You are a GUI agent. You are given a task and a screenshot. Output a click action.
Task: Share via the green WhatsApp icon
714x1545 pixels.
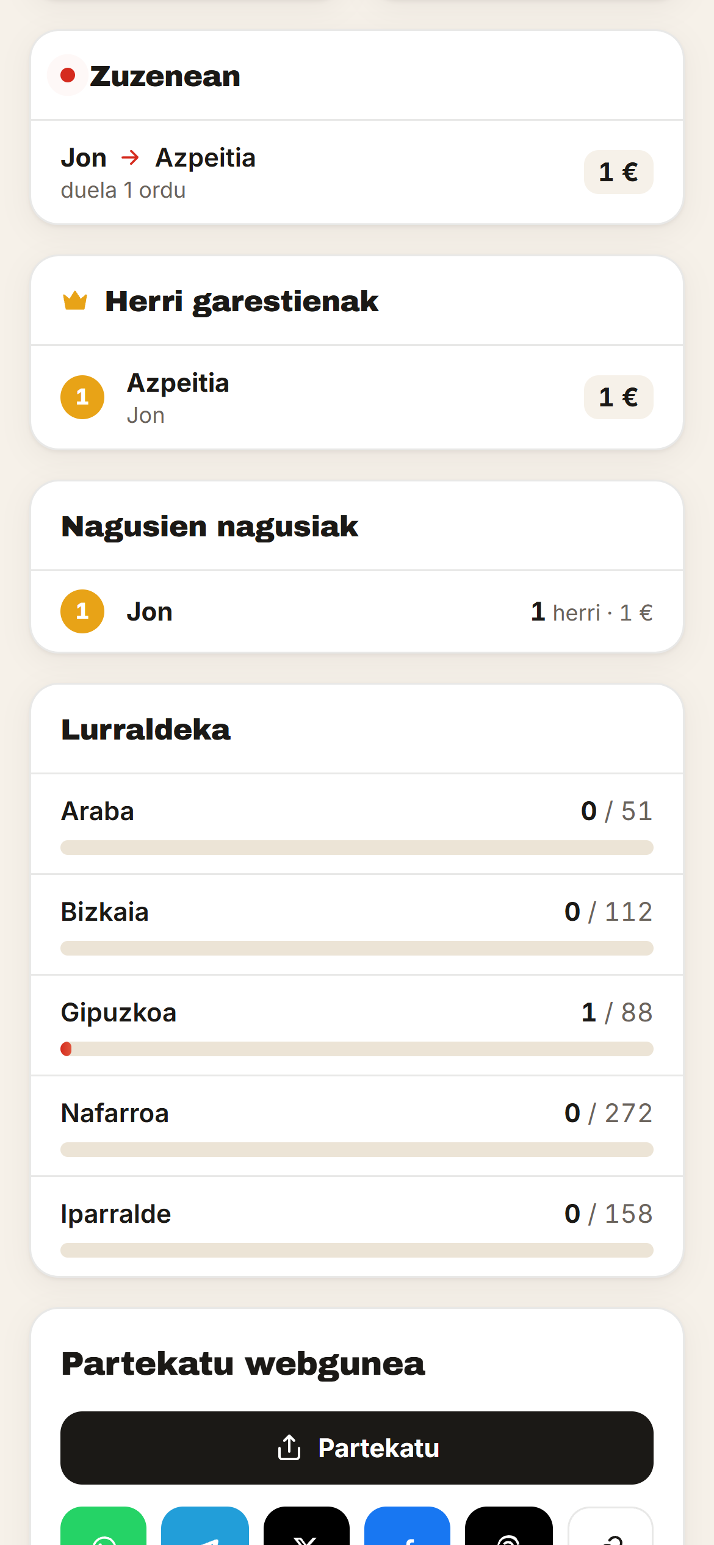(104, 1525)
